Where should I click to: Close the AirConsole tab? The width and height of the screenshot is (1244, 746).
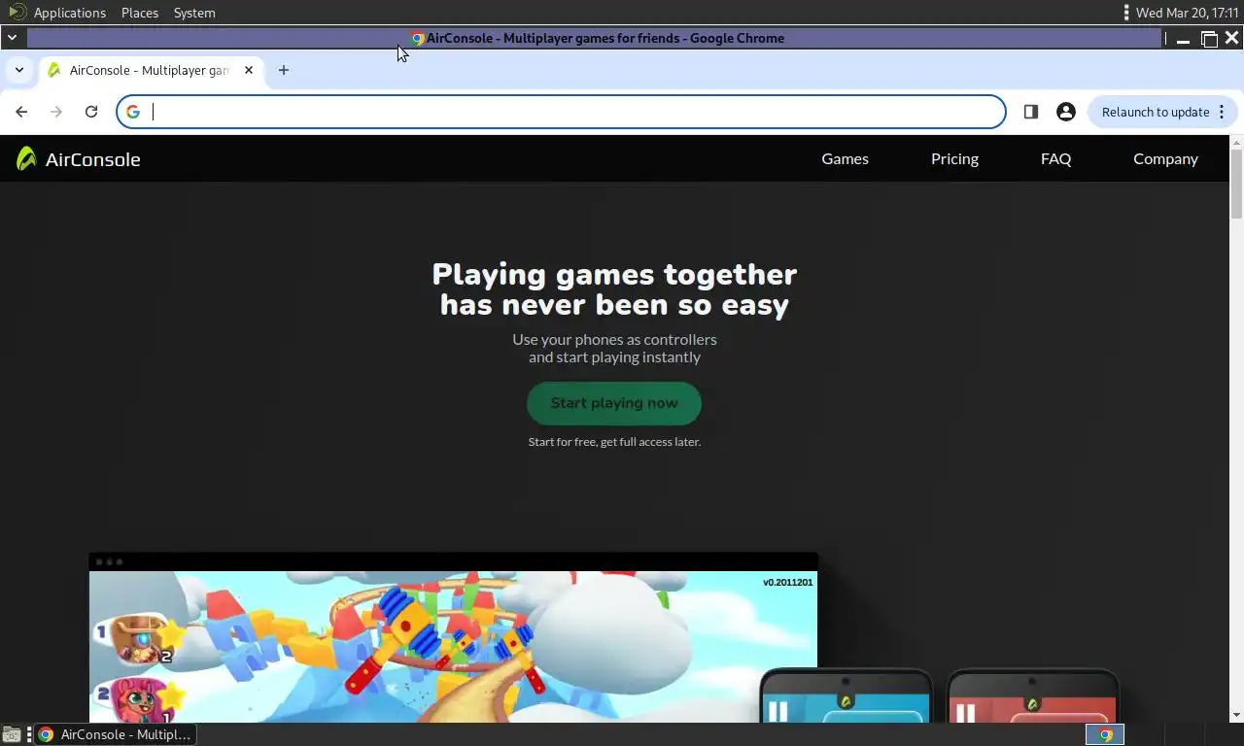pyautogui.click(x=249, y=70)
